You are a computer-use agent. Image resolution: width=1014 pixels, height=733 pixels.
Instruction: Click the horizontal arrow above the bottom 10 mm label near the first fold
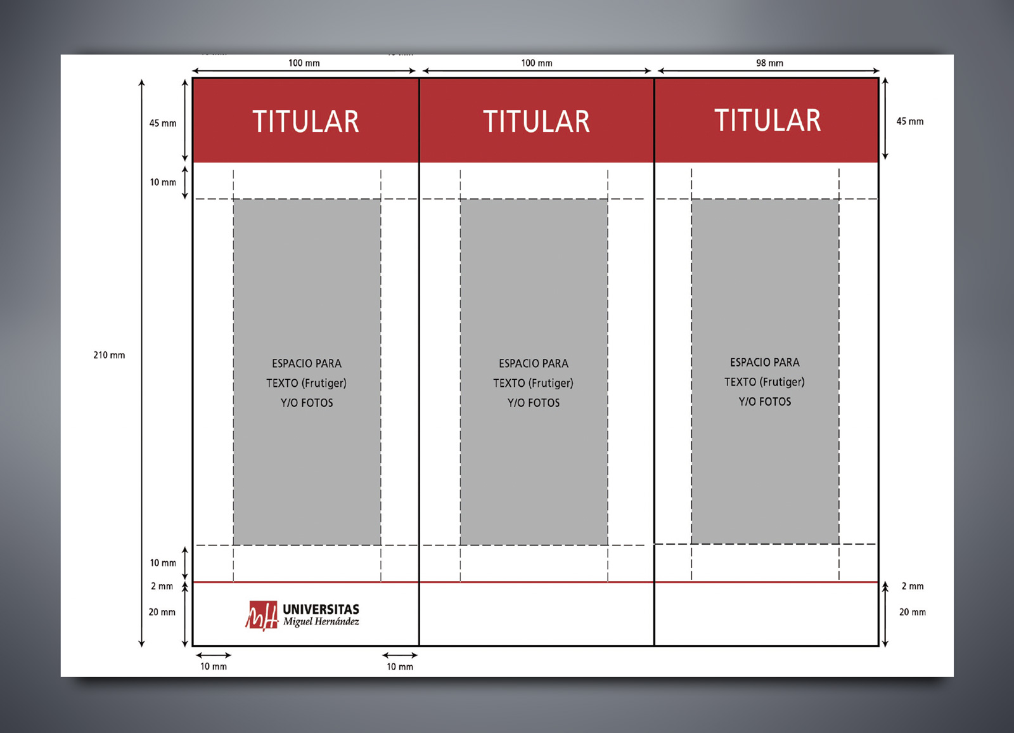tap(400, 655)
